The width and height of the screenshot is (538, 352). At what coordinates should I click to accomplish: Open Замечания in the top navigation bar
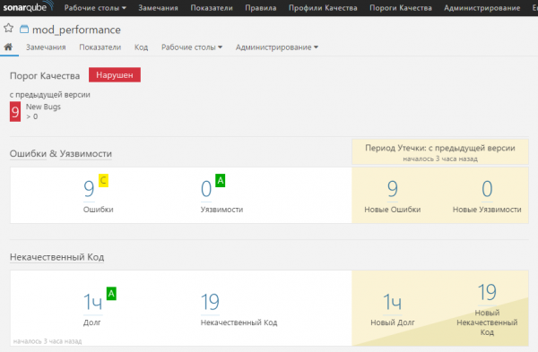click(158, 8)
